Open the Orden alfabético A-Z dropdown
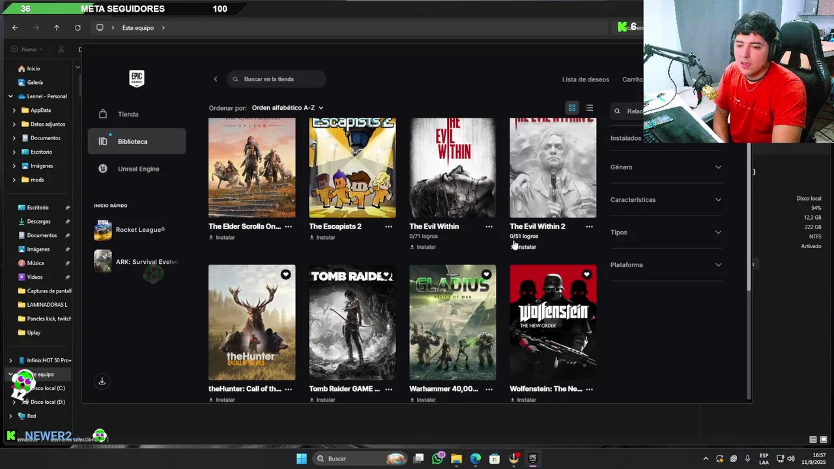Image resolution: width=834 pixels, height=469 pixels. point(287,107)
